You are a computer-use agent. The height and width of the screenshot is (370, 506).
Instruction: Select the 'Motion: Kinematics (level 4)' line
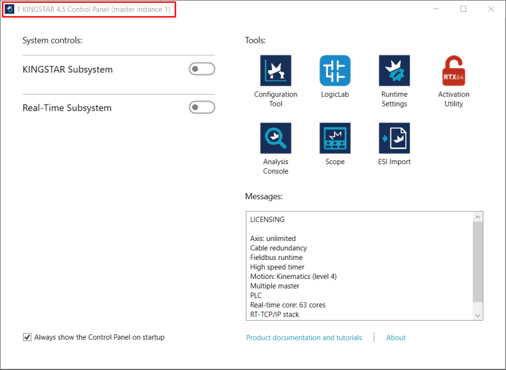click(x=293, y=277)
